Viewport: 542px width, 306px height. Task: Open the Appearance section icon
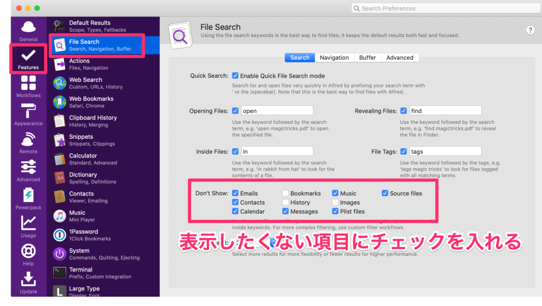coord(28,114)
